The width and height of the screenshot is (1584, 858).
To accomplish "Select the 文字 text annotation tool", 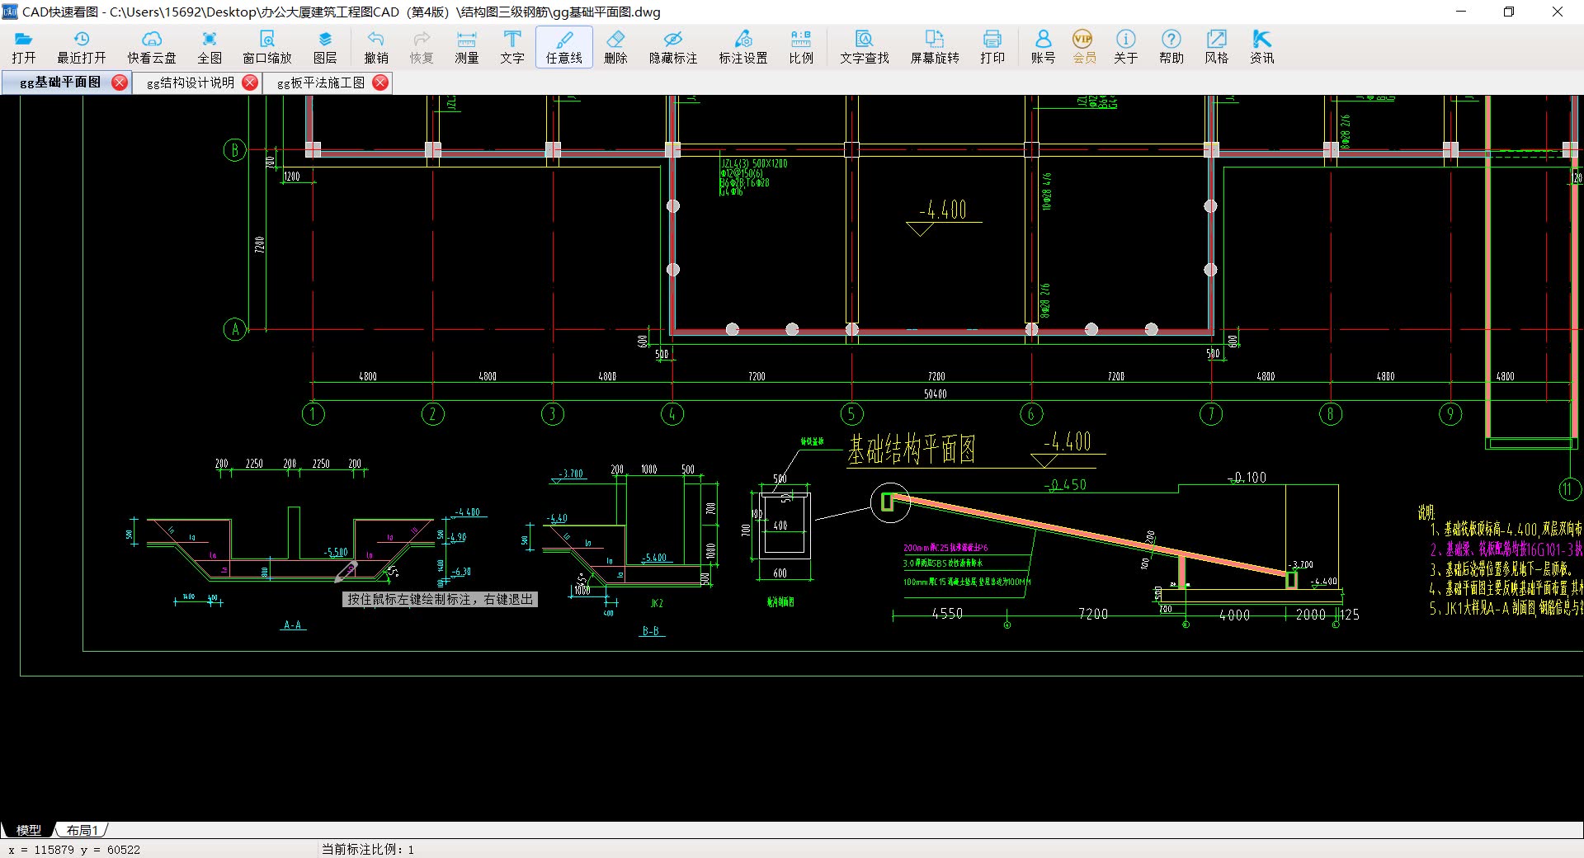I will tap(512, 47).
